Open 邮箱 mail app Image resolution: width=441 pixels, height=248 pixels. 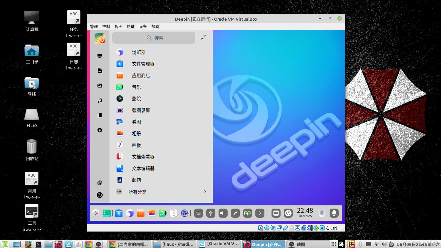coord(161,180)
